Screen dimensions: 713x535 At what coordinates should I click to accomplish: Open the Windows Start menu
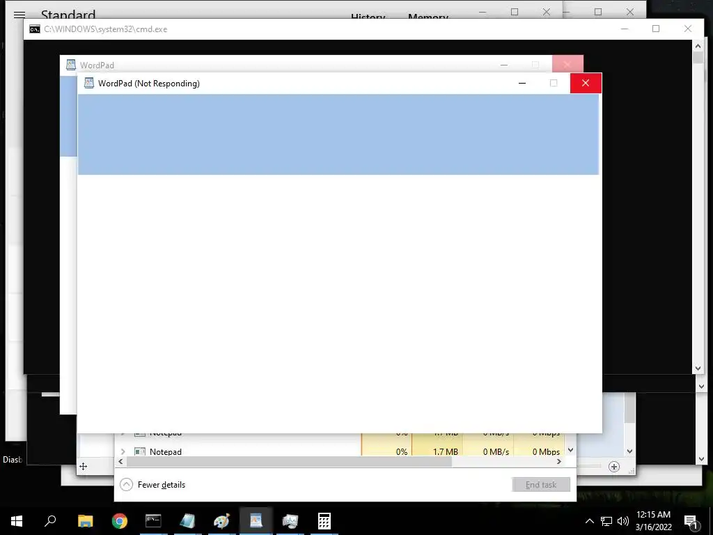point(17,521)
